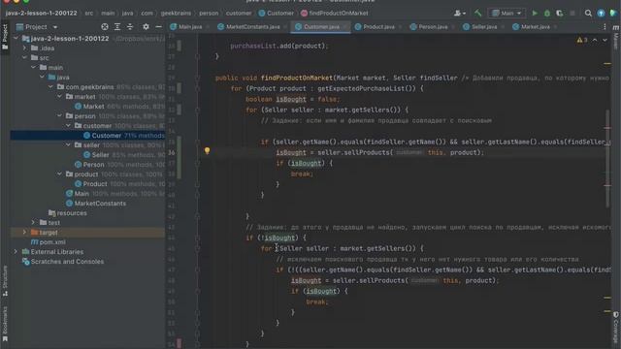
Task: Select Market class in project tree
Action: [93, 106]
